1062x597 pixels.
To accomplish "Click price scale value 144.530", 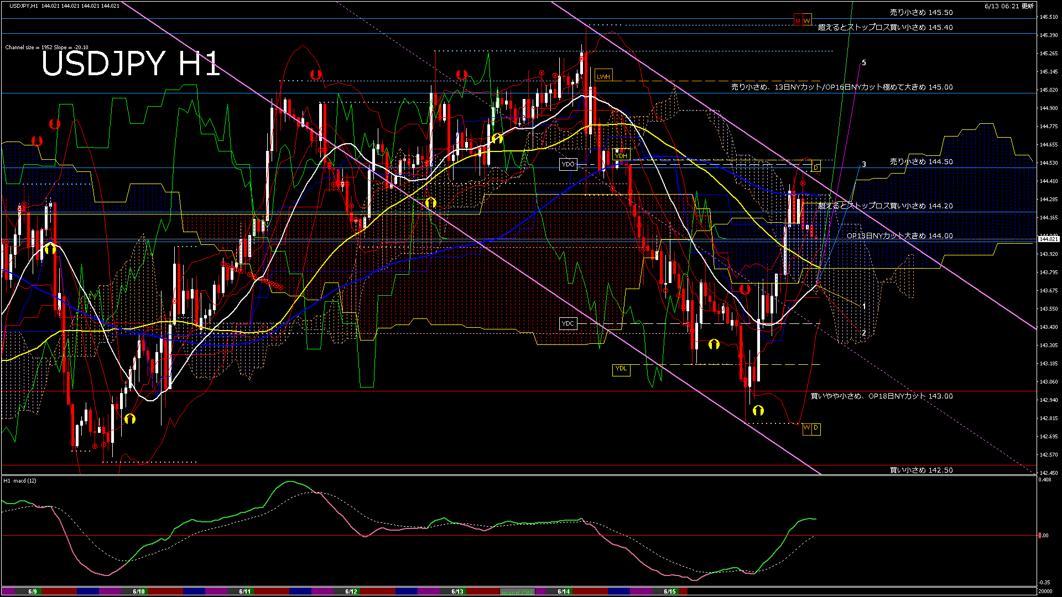I will coord(1049,163).
